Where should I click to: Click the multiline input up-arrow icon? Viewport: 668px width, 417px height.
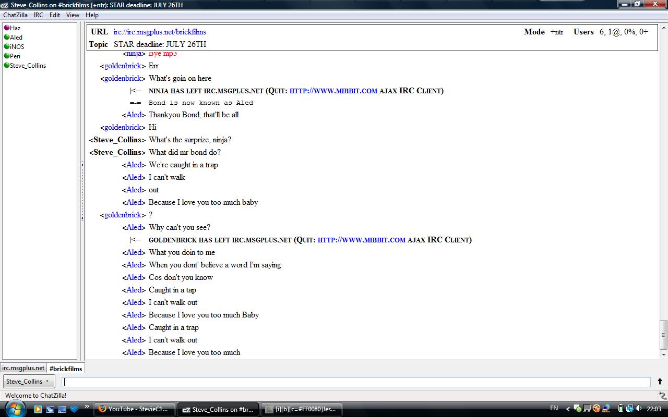pos(660,382)
